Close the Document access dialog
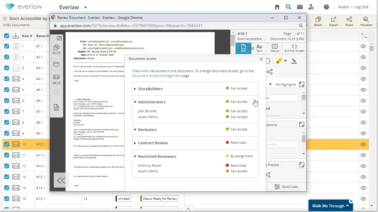Viewport: 378px width, 212px height. [261, 59]
